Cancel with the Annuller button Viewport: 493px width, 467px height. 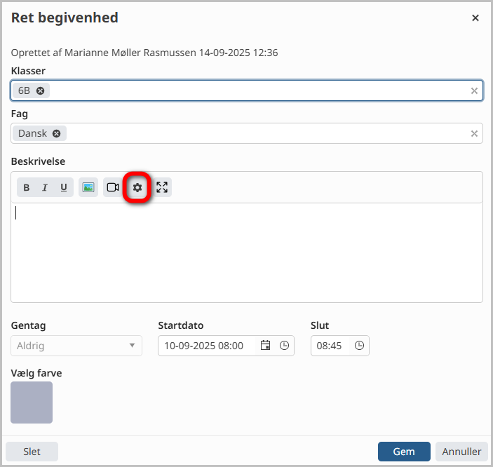pos(461,452)
